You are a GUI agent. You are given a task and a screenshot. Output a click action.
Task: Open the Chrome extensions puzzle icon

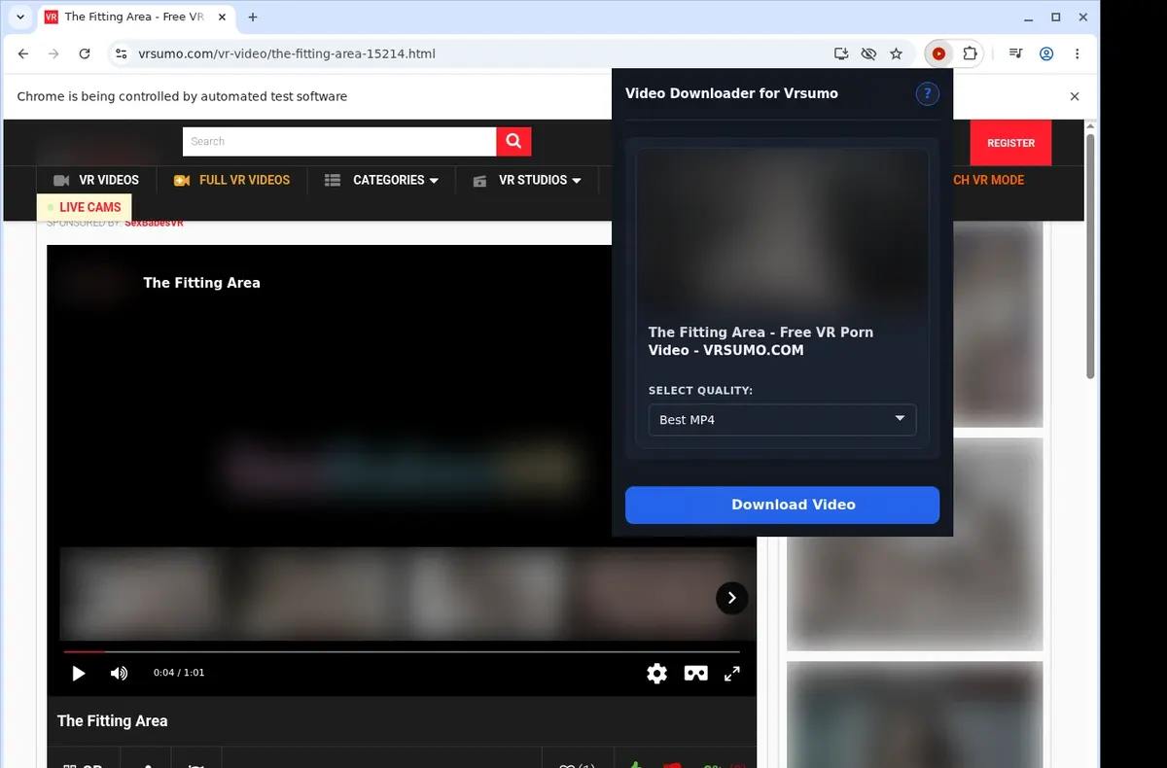click(x=970, y=54)
